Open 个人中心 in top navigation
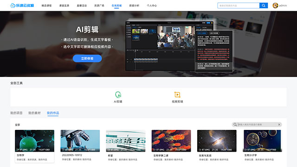297x167 pixels. click(x=152, y=6)
